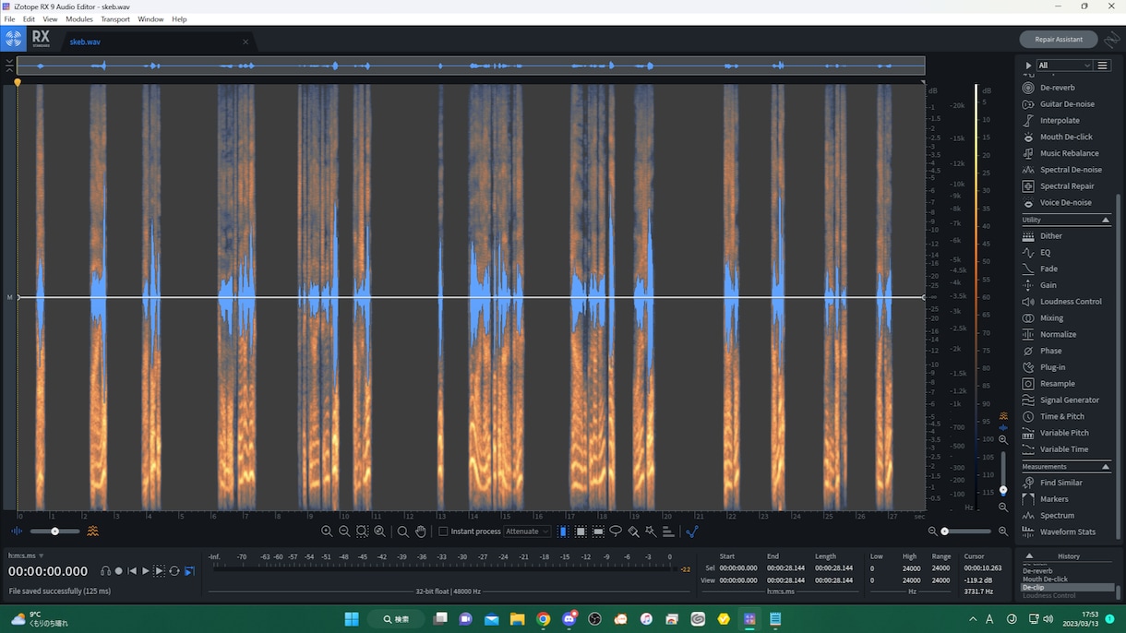Change the h:m:s.ms time format dropdown
Screen dimensions: 1126x633
(26, 555)
